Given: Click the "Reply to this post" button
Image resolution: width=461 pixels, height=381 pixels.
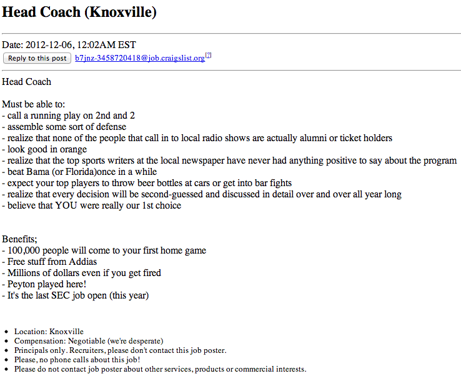Looking at the screenshot, I should [x=37, y=58].
